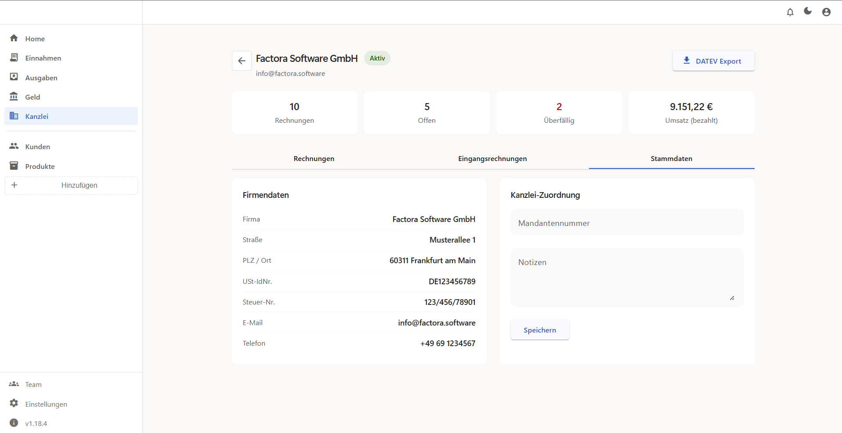Open Einstellungen in the sidebar
This screenshot has width=842, height=433.
tap(71, 404)
